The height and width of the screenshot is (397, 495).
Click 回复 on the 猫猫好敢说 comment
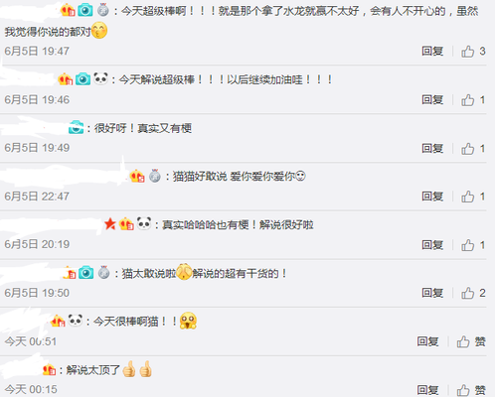coord(432,197)
